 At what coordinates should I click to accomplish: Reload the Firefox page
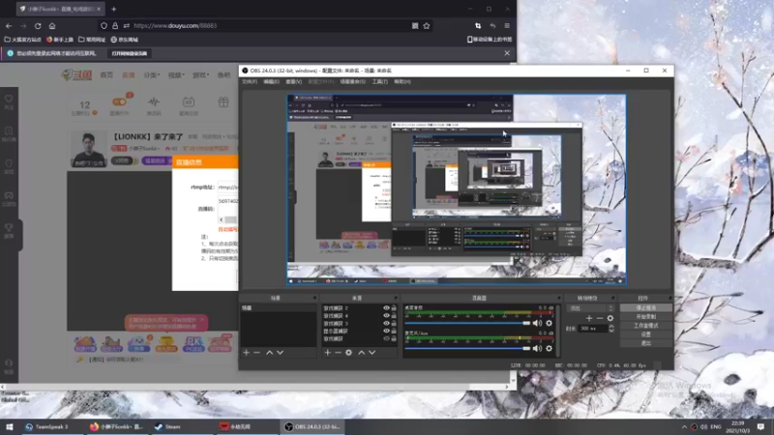coord(38,26)
